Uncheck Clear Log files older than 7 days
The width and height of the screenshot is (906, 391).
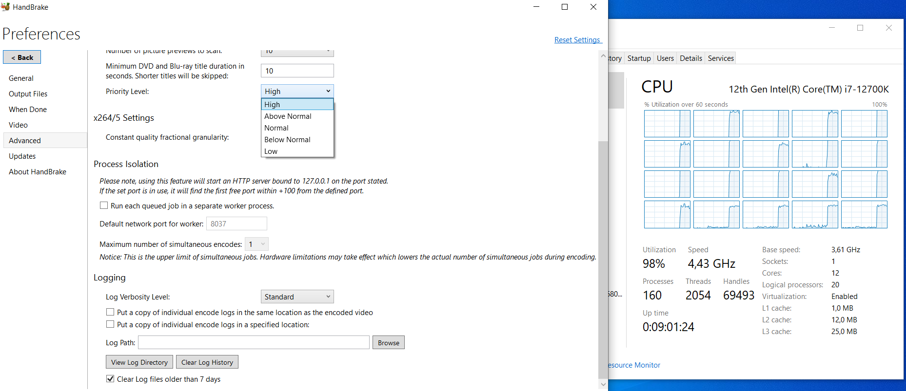pyautogui.click(x=110, y=379)
